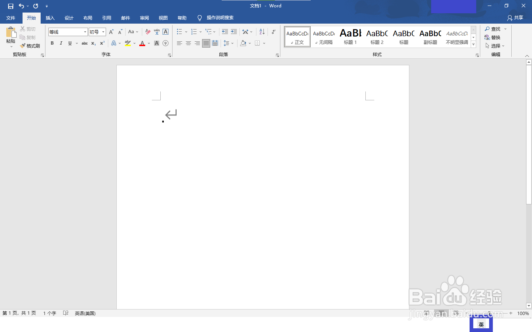This screenshot has height=332, width=532.
Task: Center align the paragraph
Action: click(188, 43)
